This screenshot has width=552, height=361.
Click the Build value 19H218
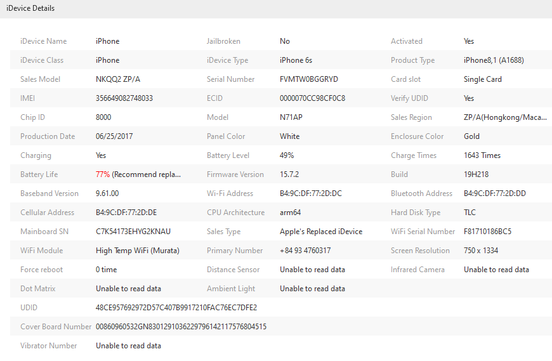pyautogui.click(x=476, y=174)
